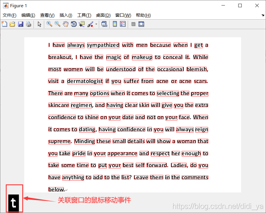Click the word 'forward' in the image
The width and height of the screenshot is (266, 213).
[x=157, y=165]
